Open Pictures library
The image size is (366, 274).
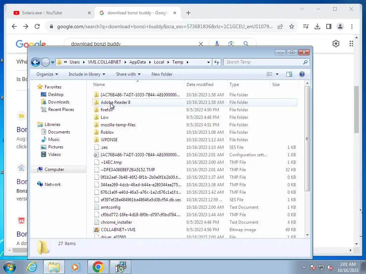pos(55,147)
